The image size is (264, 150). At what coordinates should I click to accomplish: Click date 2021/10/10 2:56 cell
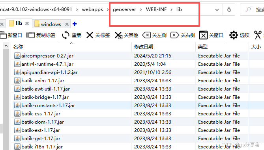click(153, 72)
